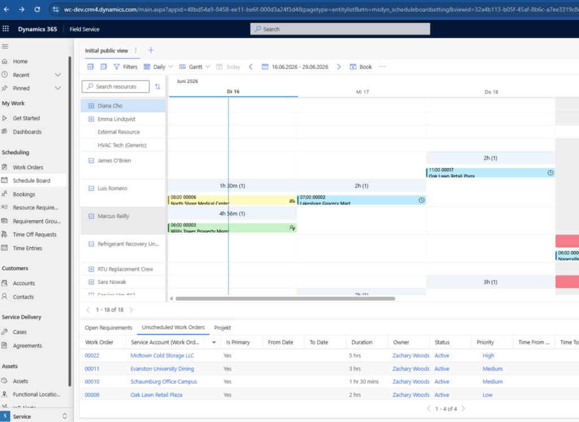Screen dimensions: 579x422
Task: Expand Diana Cho resource row
Action: pyautogui.click(x=91, y=105)
